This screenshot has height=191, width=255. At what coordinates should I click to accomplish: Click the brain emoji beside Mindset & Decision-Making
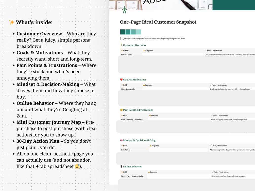[x=121, y=140]
